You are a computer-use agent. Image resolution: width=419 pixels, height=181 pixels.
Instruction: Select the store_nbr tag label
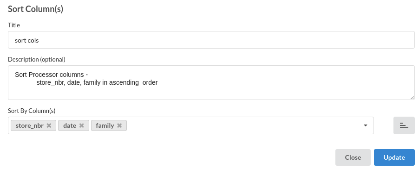29,125
